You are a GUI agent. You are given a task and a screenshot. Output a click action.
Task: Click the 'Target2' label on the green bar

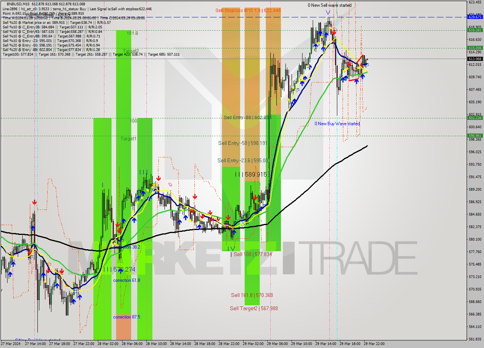coord(130,51)
